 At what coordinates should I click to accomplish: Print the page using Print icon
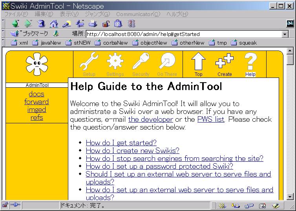(93, 24)
